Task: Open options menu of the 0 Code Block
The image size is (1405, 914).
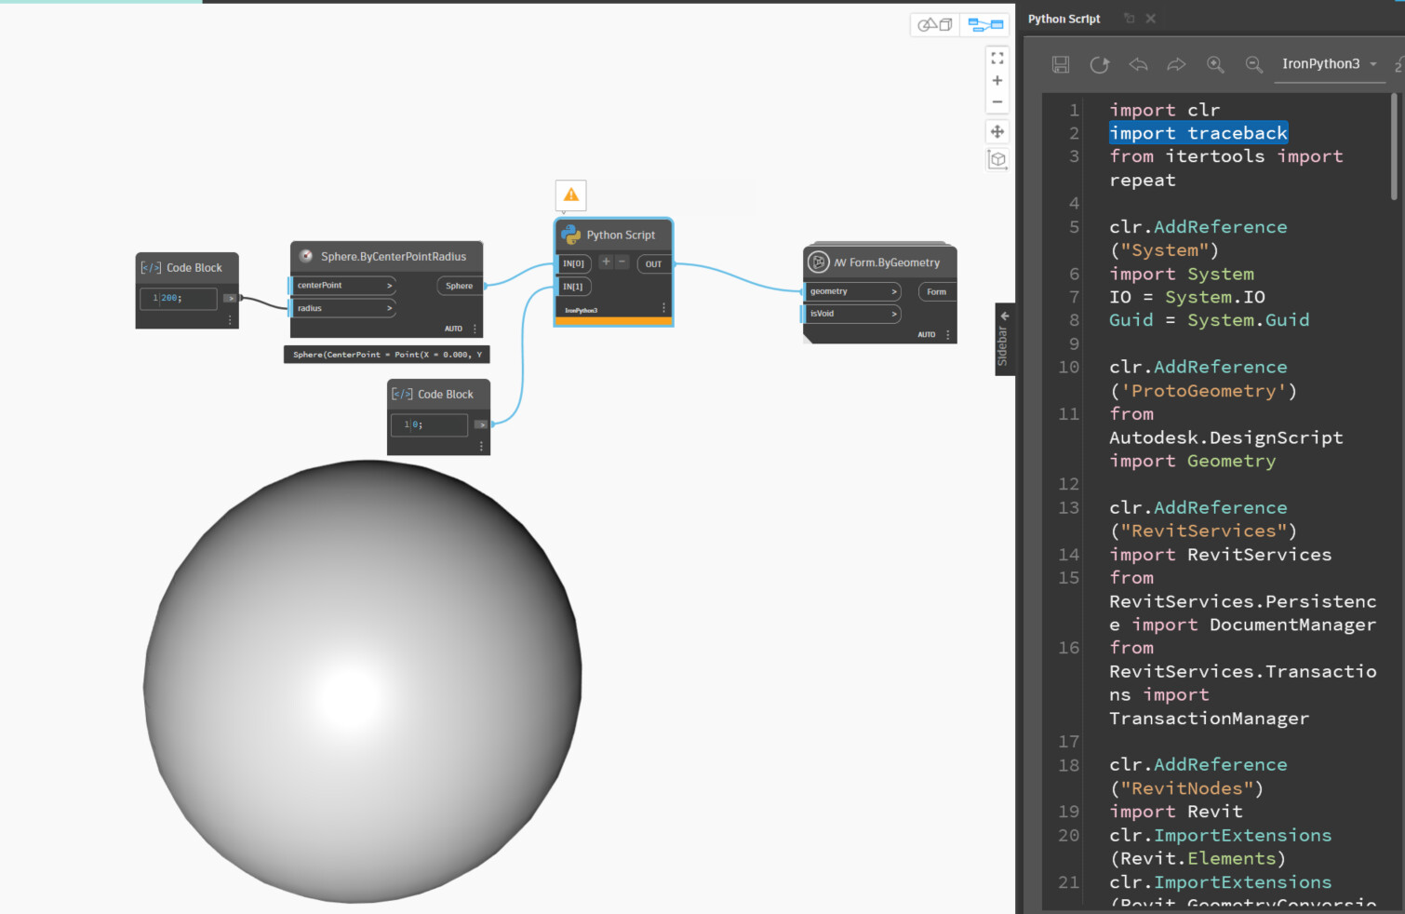Action: click(481, 446)
